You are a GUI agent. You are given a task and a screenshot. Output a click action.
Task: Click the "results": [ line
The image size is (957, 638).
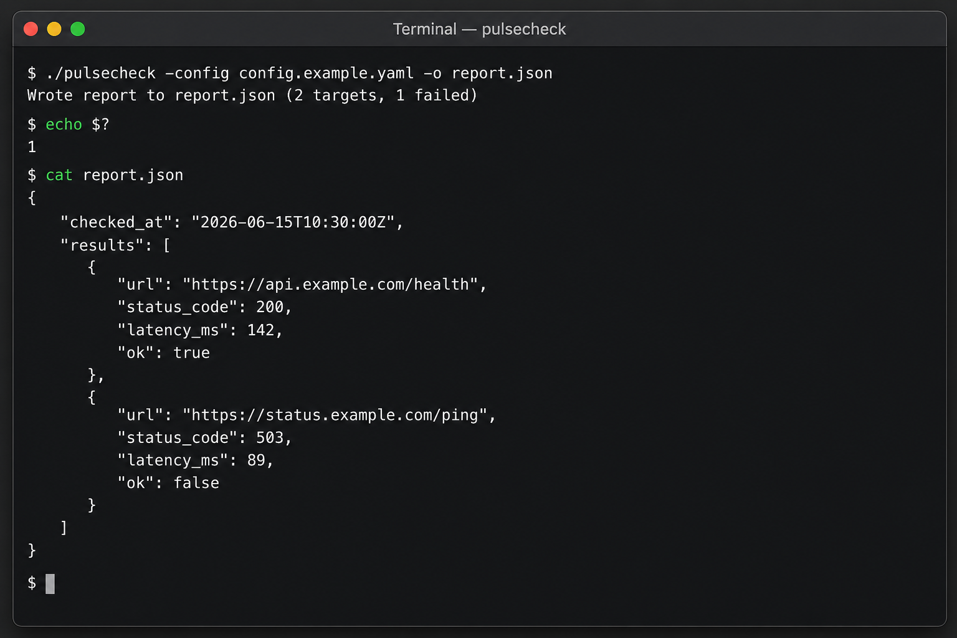pos(115,245)
